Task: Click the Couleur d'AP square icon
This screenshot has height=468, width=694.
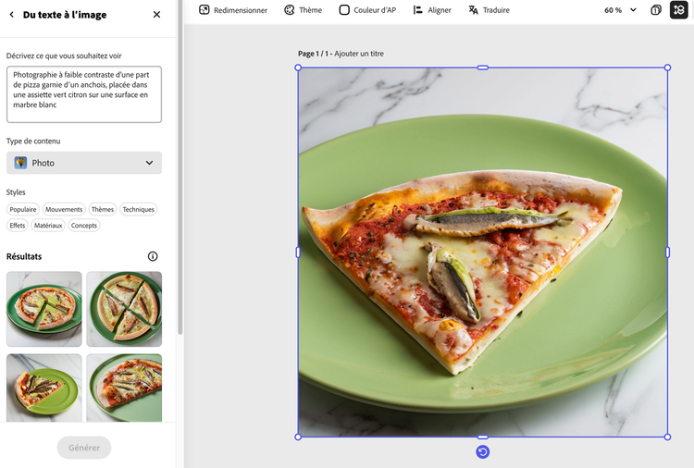Action: coord(344,10)
